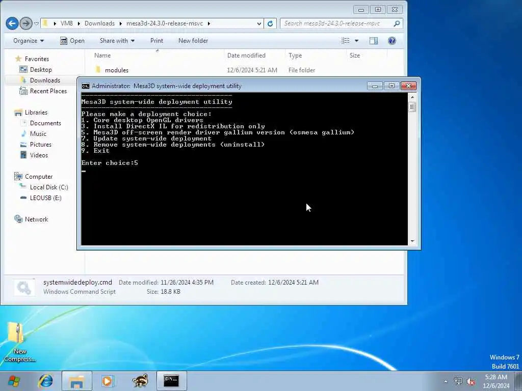Open Explorer help icon

click(392, 41)
